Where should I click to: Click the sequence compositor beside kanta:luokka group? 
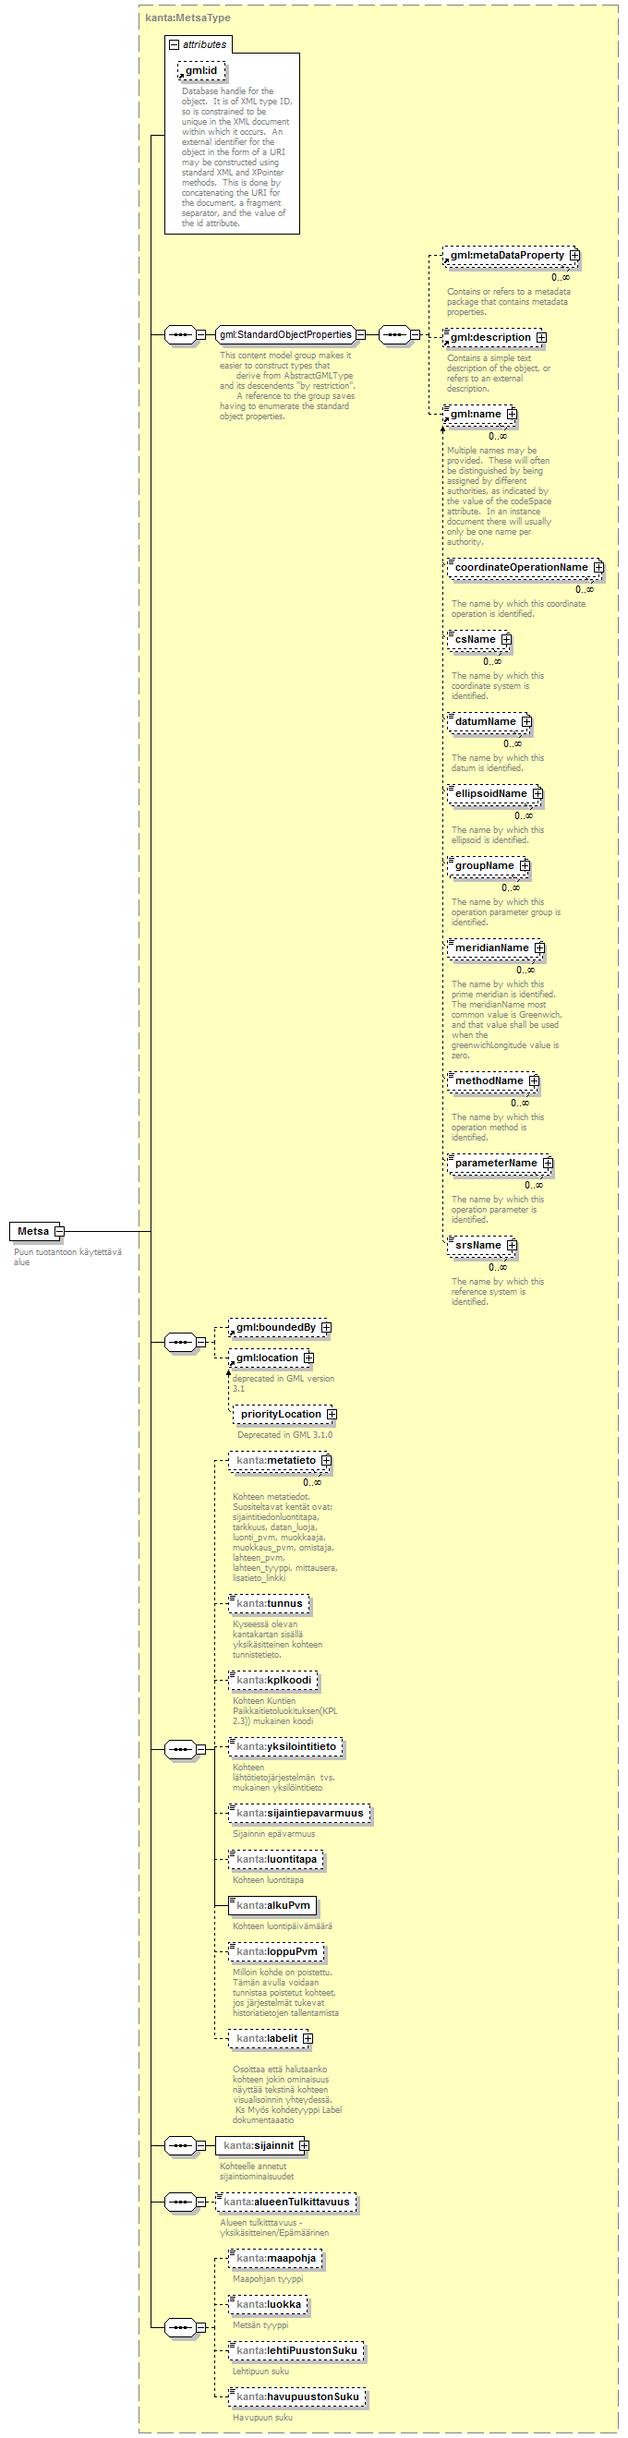(180, 2327)
